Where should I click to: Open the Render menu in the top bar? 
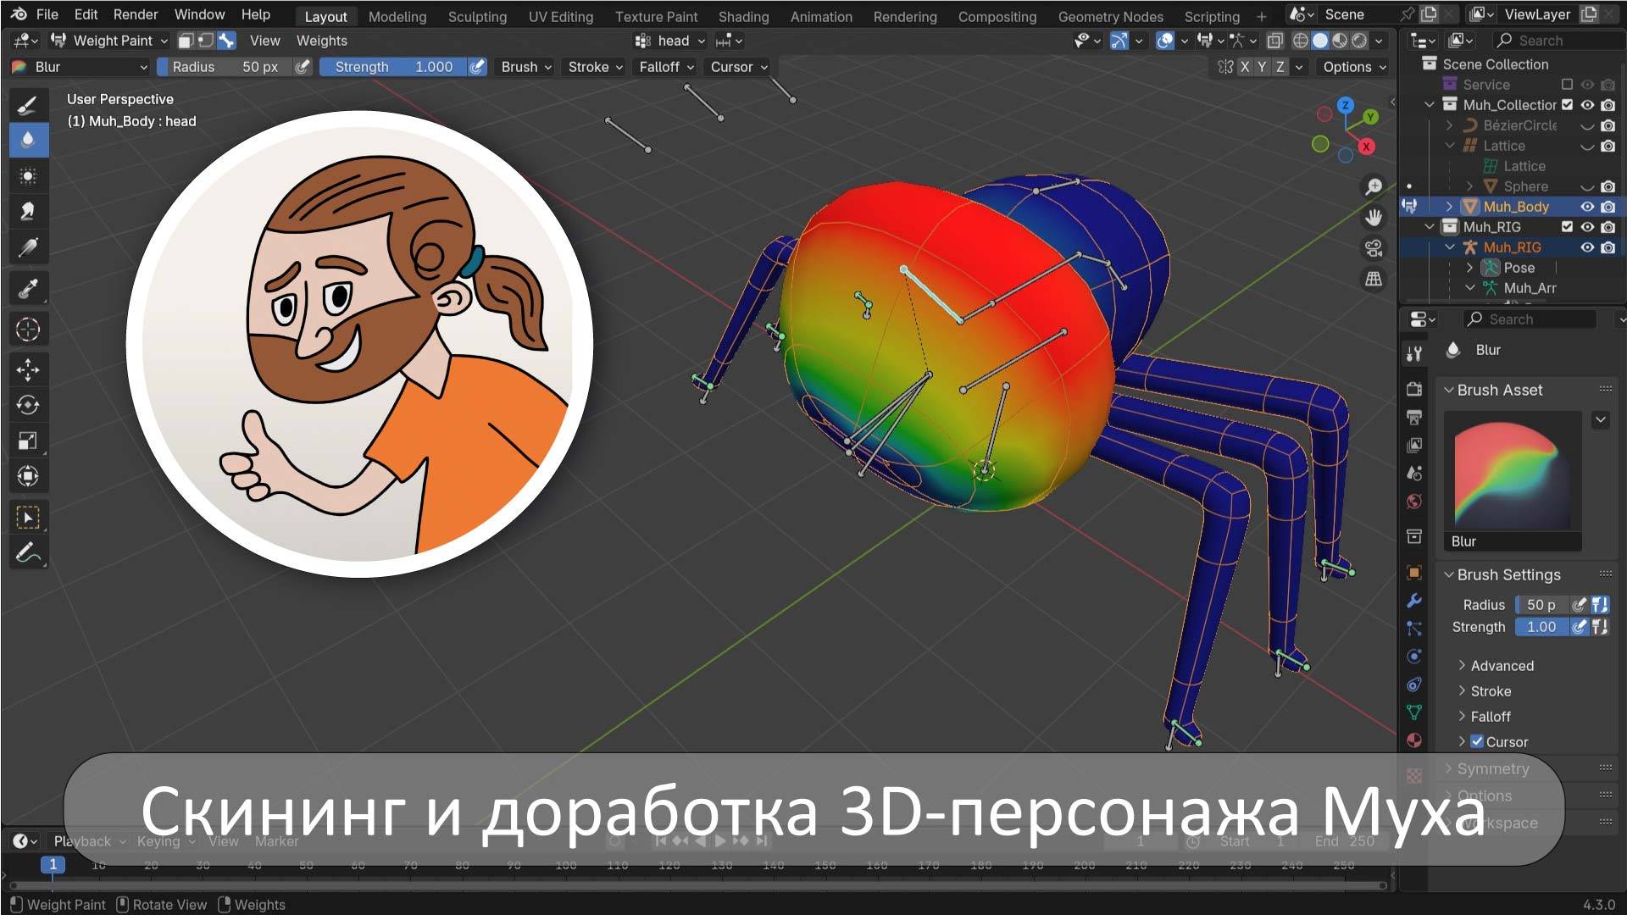(135, 14)
